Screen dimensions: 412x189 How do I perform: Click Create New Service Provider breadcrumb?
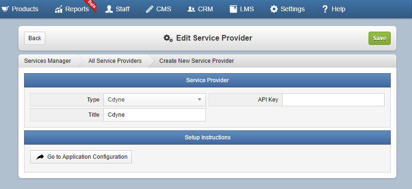197,61
